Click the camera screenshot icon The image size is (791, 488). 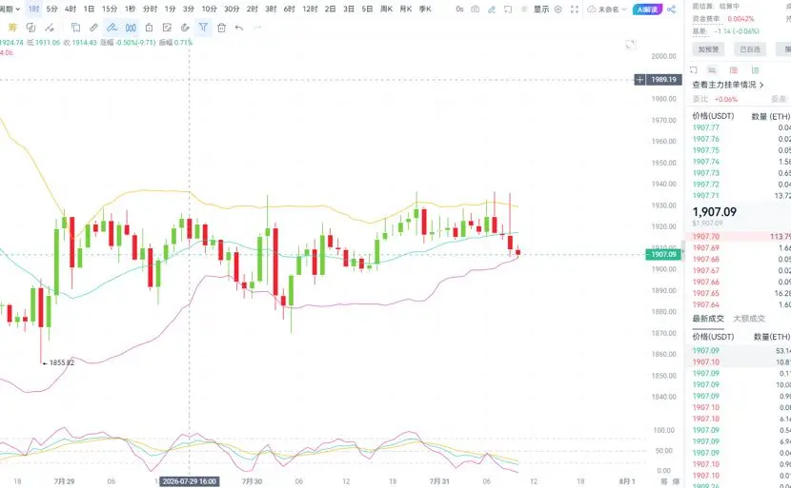click(x=476, y=10)
